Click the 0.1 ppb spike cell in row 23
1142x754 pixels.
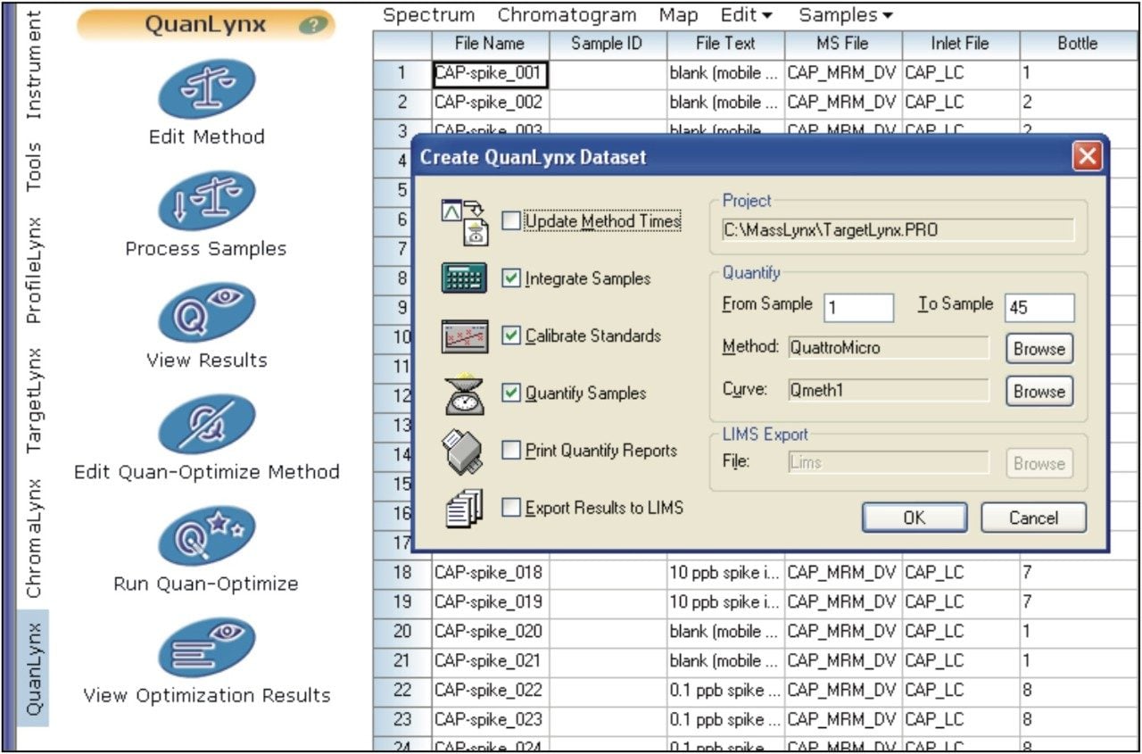point(725,719)
